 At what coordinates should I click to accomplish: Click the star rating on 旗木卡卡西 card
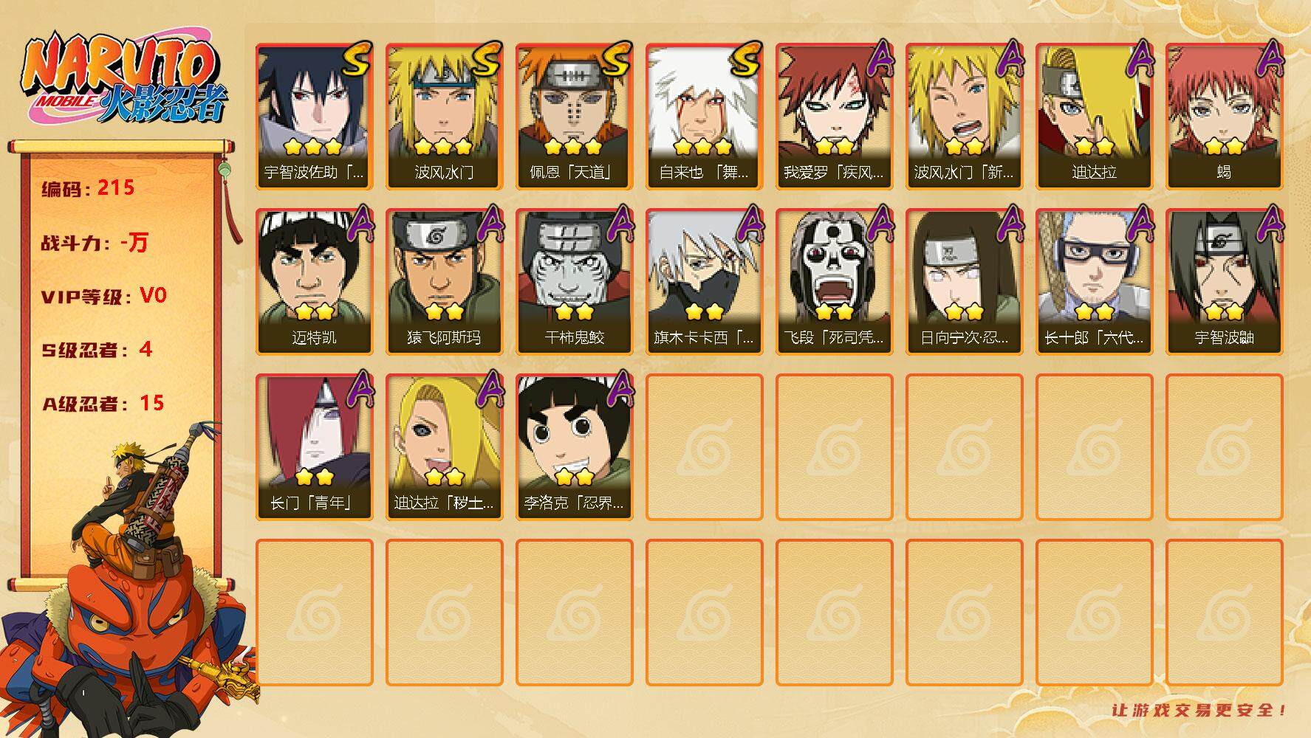704,311
